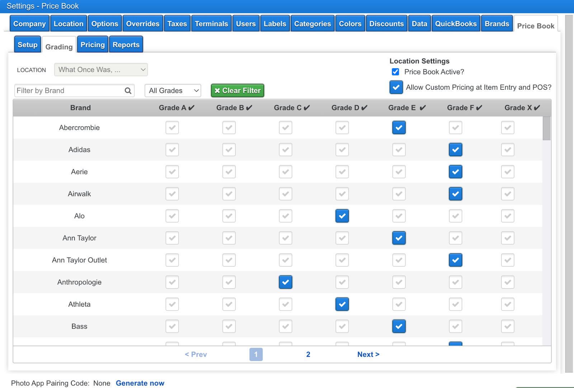Switch to the Company tab
574x388 pixels.
point(30,24)
